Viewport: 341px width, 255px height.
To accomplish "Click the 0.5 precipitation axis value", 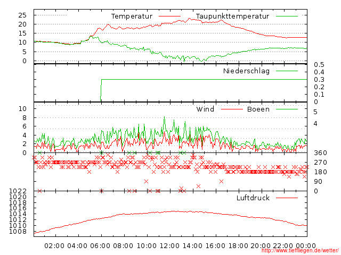I will (319, 65).
